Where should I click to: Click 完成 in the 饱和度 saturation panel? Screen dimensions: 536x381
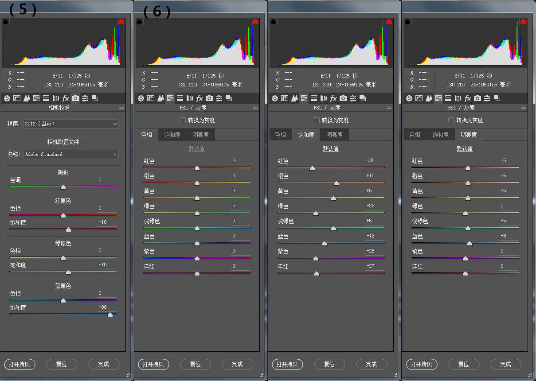(372, 364)
